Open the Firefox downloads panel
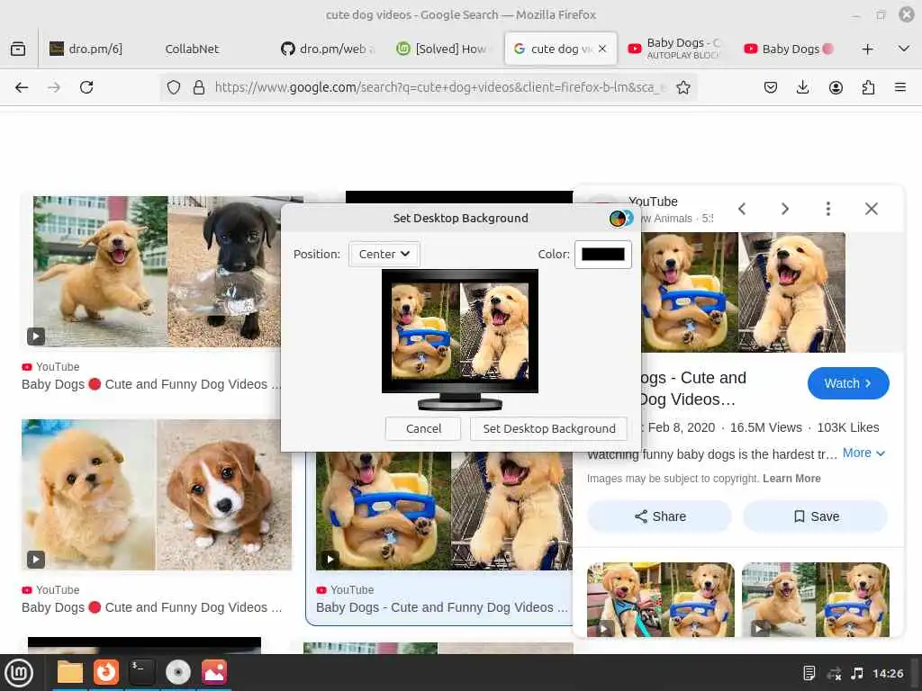The width and height of the screenshot is (922, 691). coord(802,87)
